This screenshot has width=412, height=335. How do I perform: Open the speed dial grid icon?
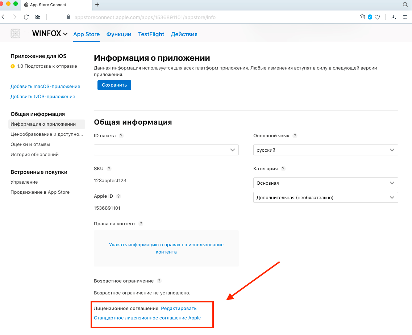[x=38, y=17]
